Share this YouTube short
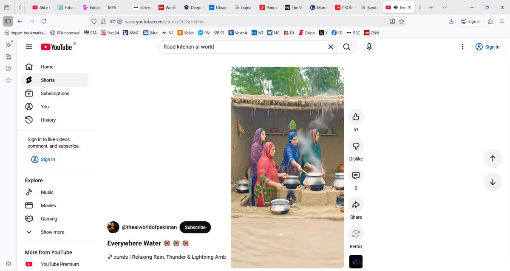Viewport: 510px width, 271px height. coord(356,205)
